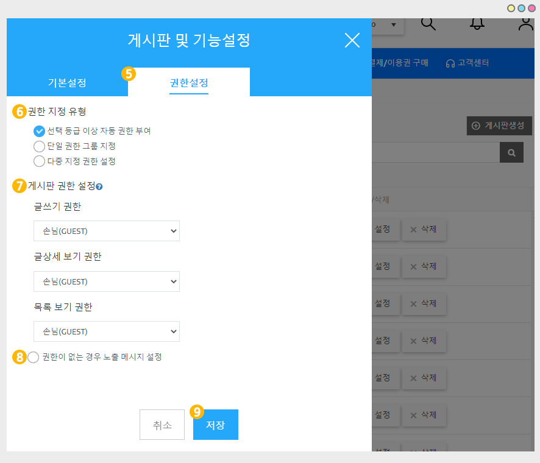This screenshot has height=463, width=540.
Task: Close the 게시판 및 기능설정 dialog
Action: pyautogui.click(x=352, y=40)
